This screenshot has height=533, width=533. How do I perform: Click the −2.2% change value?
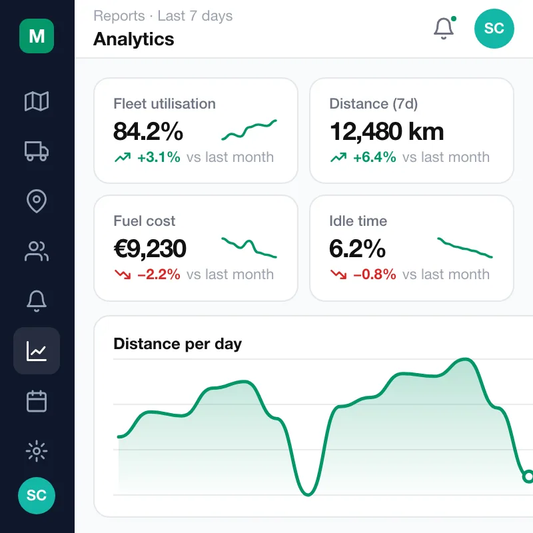[x=159, y=274]
